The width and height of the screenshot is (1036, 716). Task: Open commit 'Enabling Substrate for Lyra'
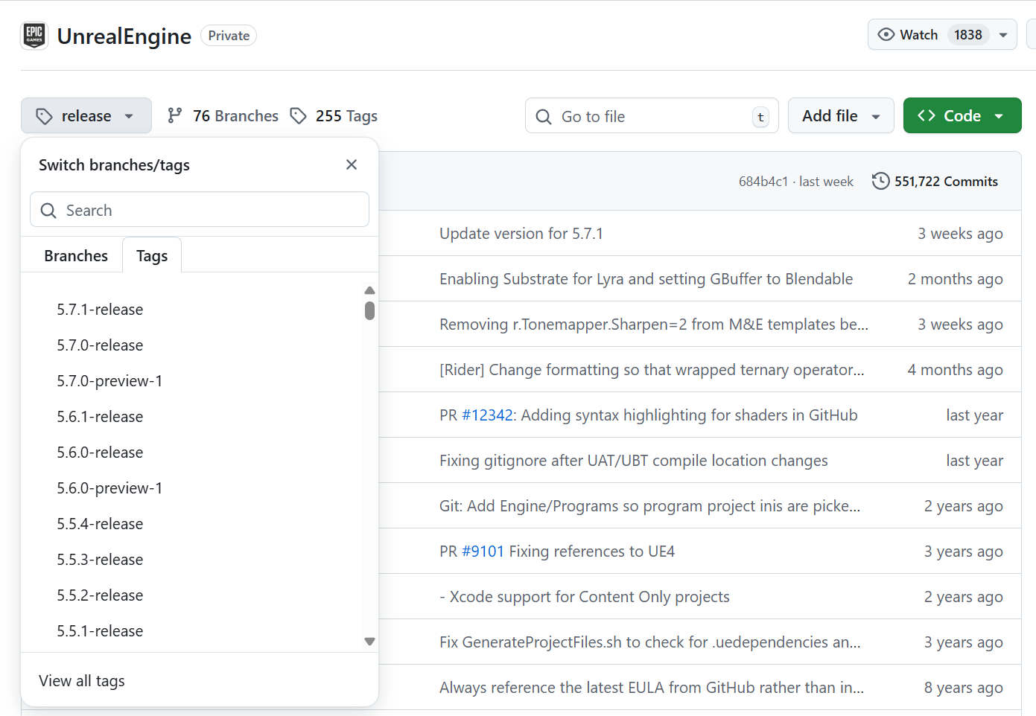pyautogui.click(x=646, y=279)
